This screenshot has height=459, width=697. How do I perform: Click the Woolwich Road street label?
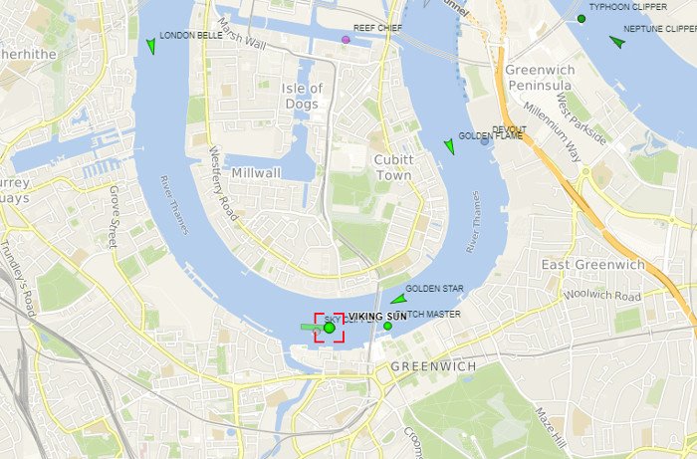[601, 295]
